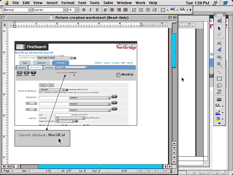Expand Line Color dropdown in drawing toolbar

tap(223, 113)
